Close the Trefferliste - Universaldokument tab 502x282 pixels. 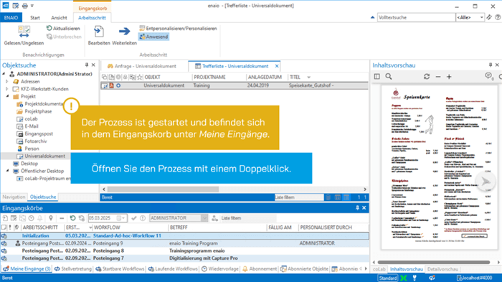[x=277, y=66]
